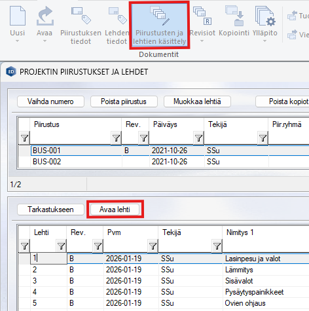This screenshot has height=311, width=309.
Task: Select drawing row BUS-002
Action: pos(164,162)
